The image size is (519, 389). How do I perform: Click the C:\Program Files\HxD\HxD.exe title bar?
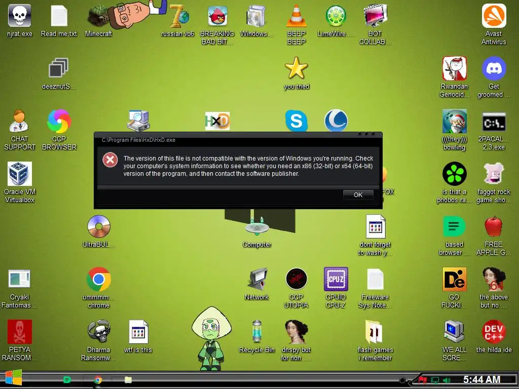tap(238, 140)
